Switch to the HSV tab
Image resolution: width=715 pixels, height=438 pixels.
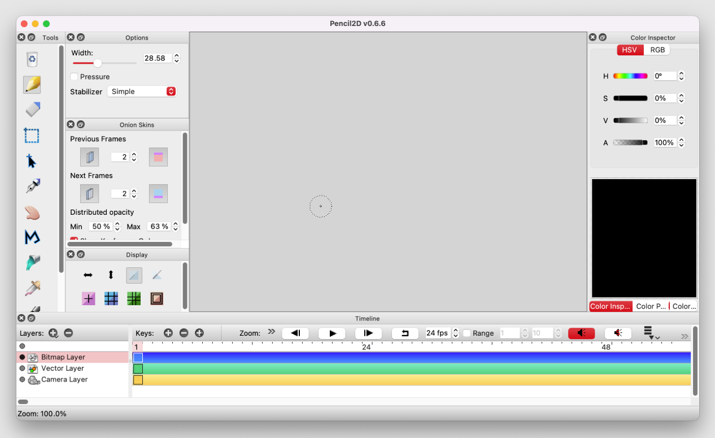[630, 50]
